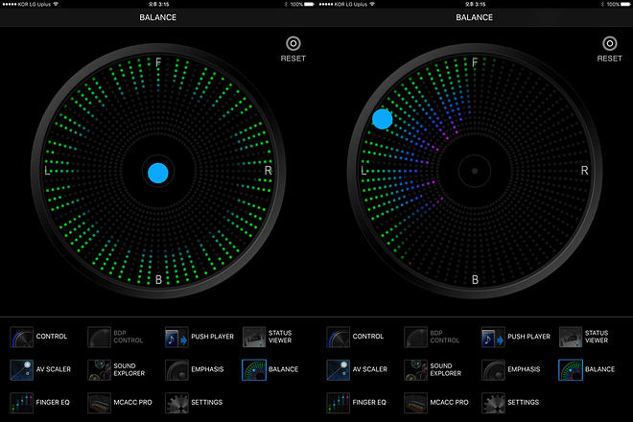Select BALANCE icon in right screen
Viewport: 633px width, 422px height.
(x=571, y=370)
